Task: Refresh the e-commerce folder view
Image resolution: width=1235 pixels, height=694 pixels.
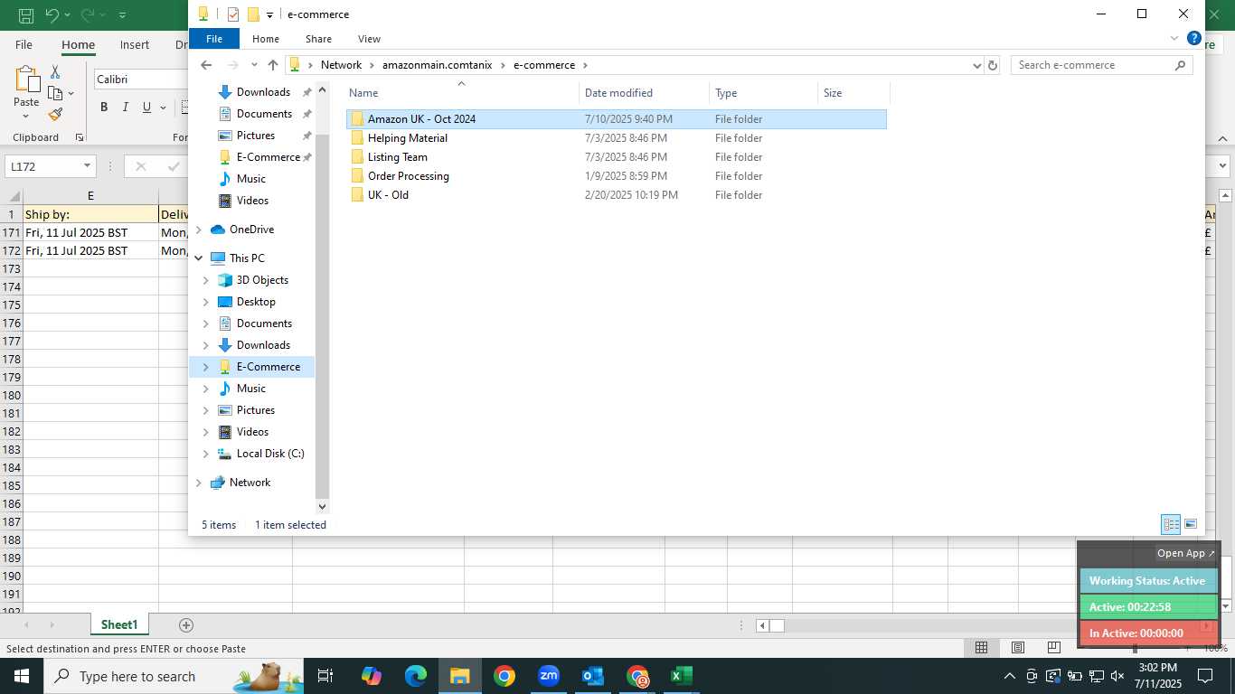Action: [993, 65]
